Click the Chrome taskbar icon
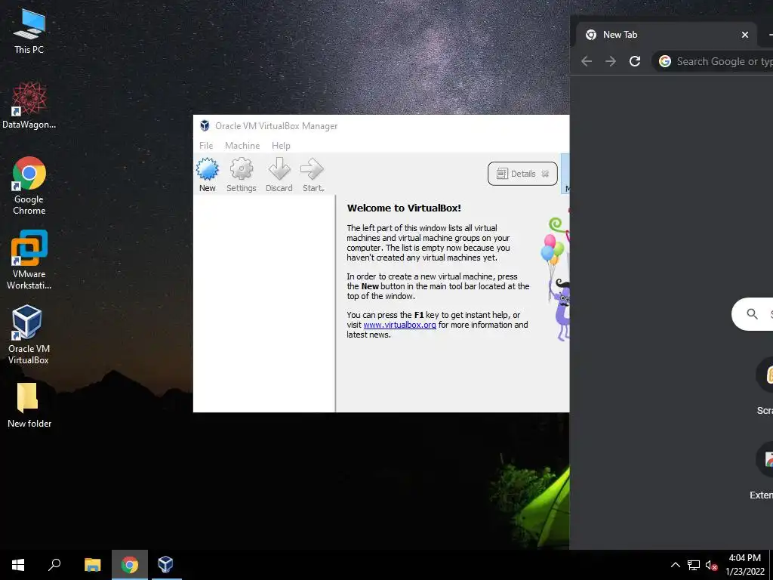The image size is (773, 580). (130, 565)
